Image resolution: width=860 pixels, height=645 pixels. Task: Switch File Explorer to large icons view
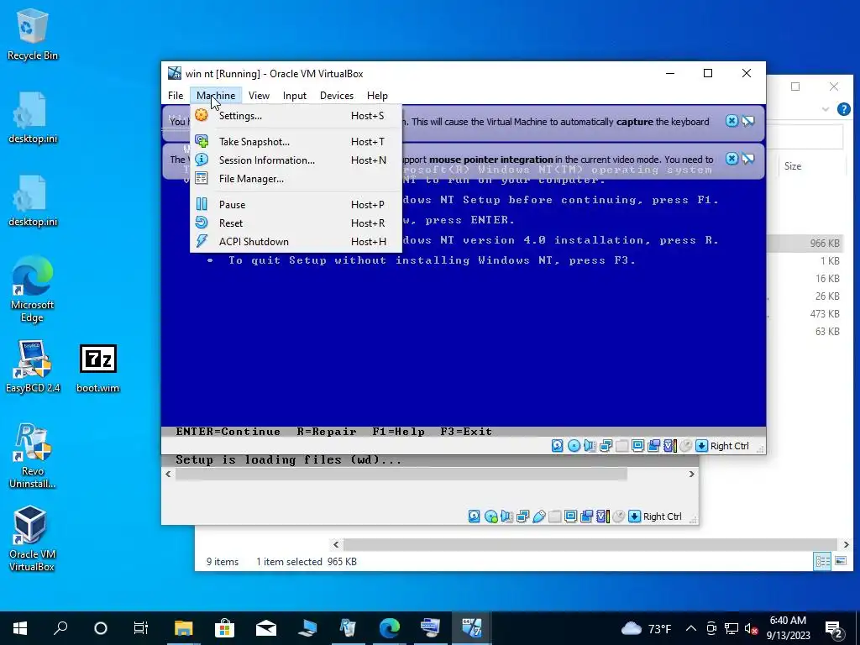point(840,561)
